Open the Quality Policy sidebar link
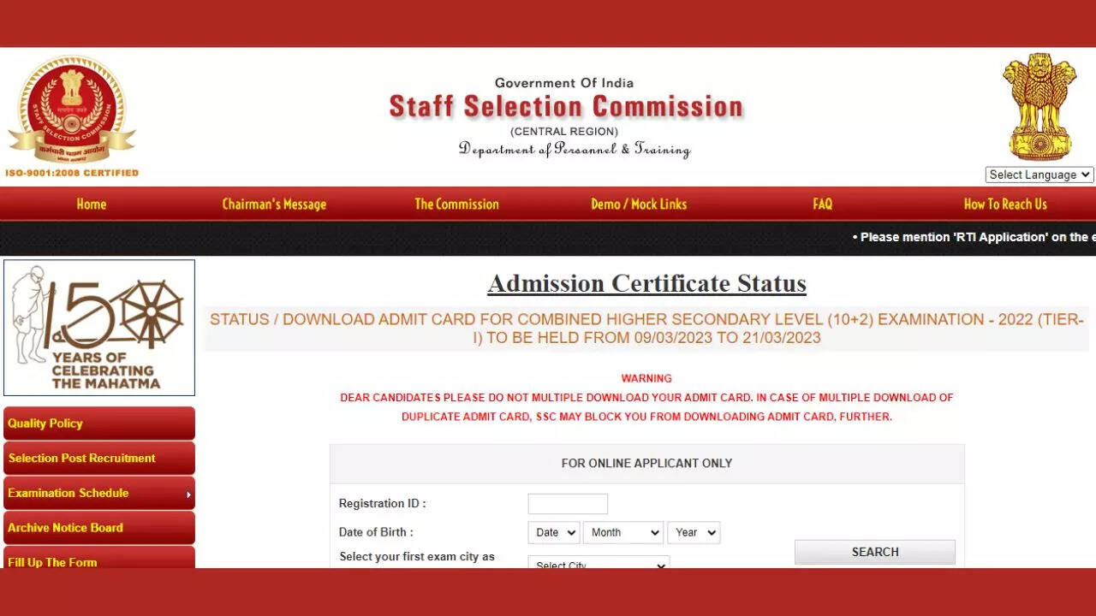The image size is (1096, 616). 99,423
